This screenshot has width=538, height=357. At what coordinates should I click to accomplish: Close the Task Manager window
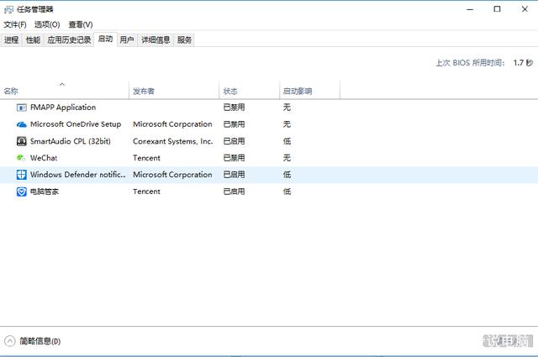coord(525,9)
